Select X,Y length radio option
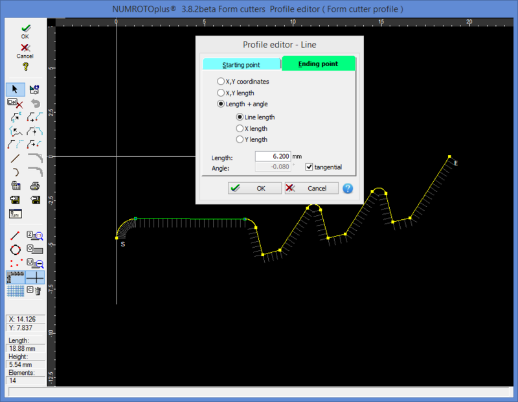This screenshot has width=518, height=402. [x=221, y=93]
